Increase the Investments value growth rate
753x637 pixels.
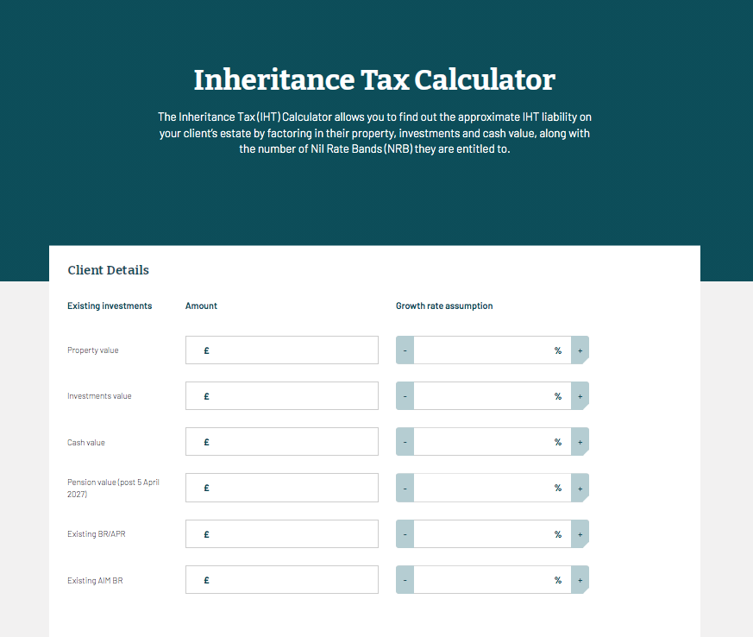point(580,396)
